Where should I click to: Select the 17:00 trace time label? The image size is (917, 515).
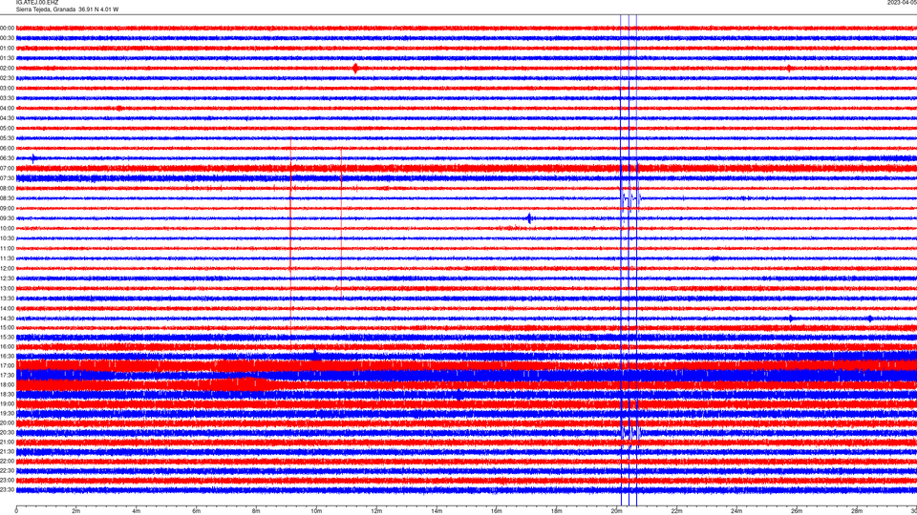(7, 365)
